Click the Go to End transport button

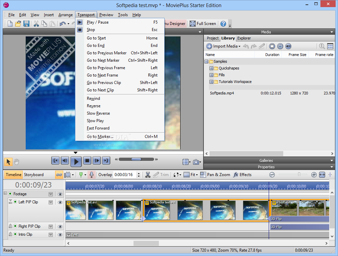[x=106, y=161]
